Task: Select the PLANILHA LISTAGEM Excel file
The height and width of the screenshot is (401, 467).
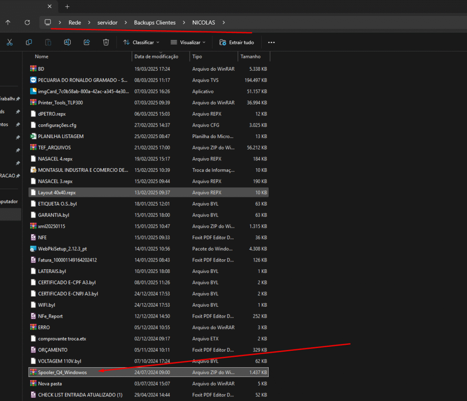Action: click(x=61, y=136)
